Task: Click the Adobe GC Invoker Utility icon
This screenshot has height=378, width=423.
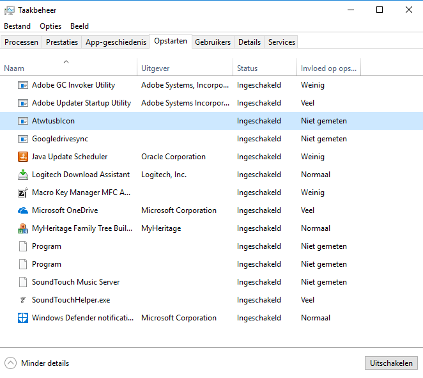Action: click(x=23, y=85)
